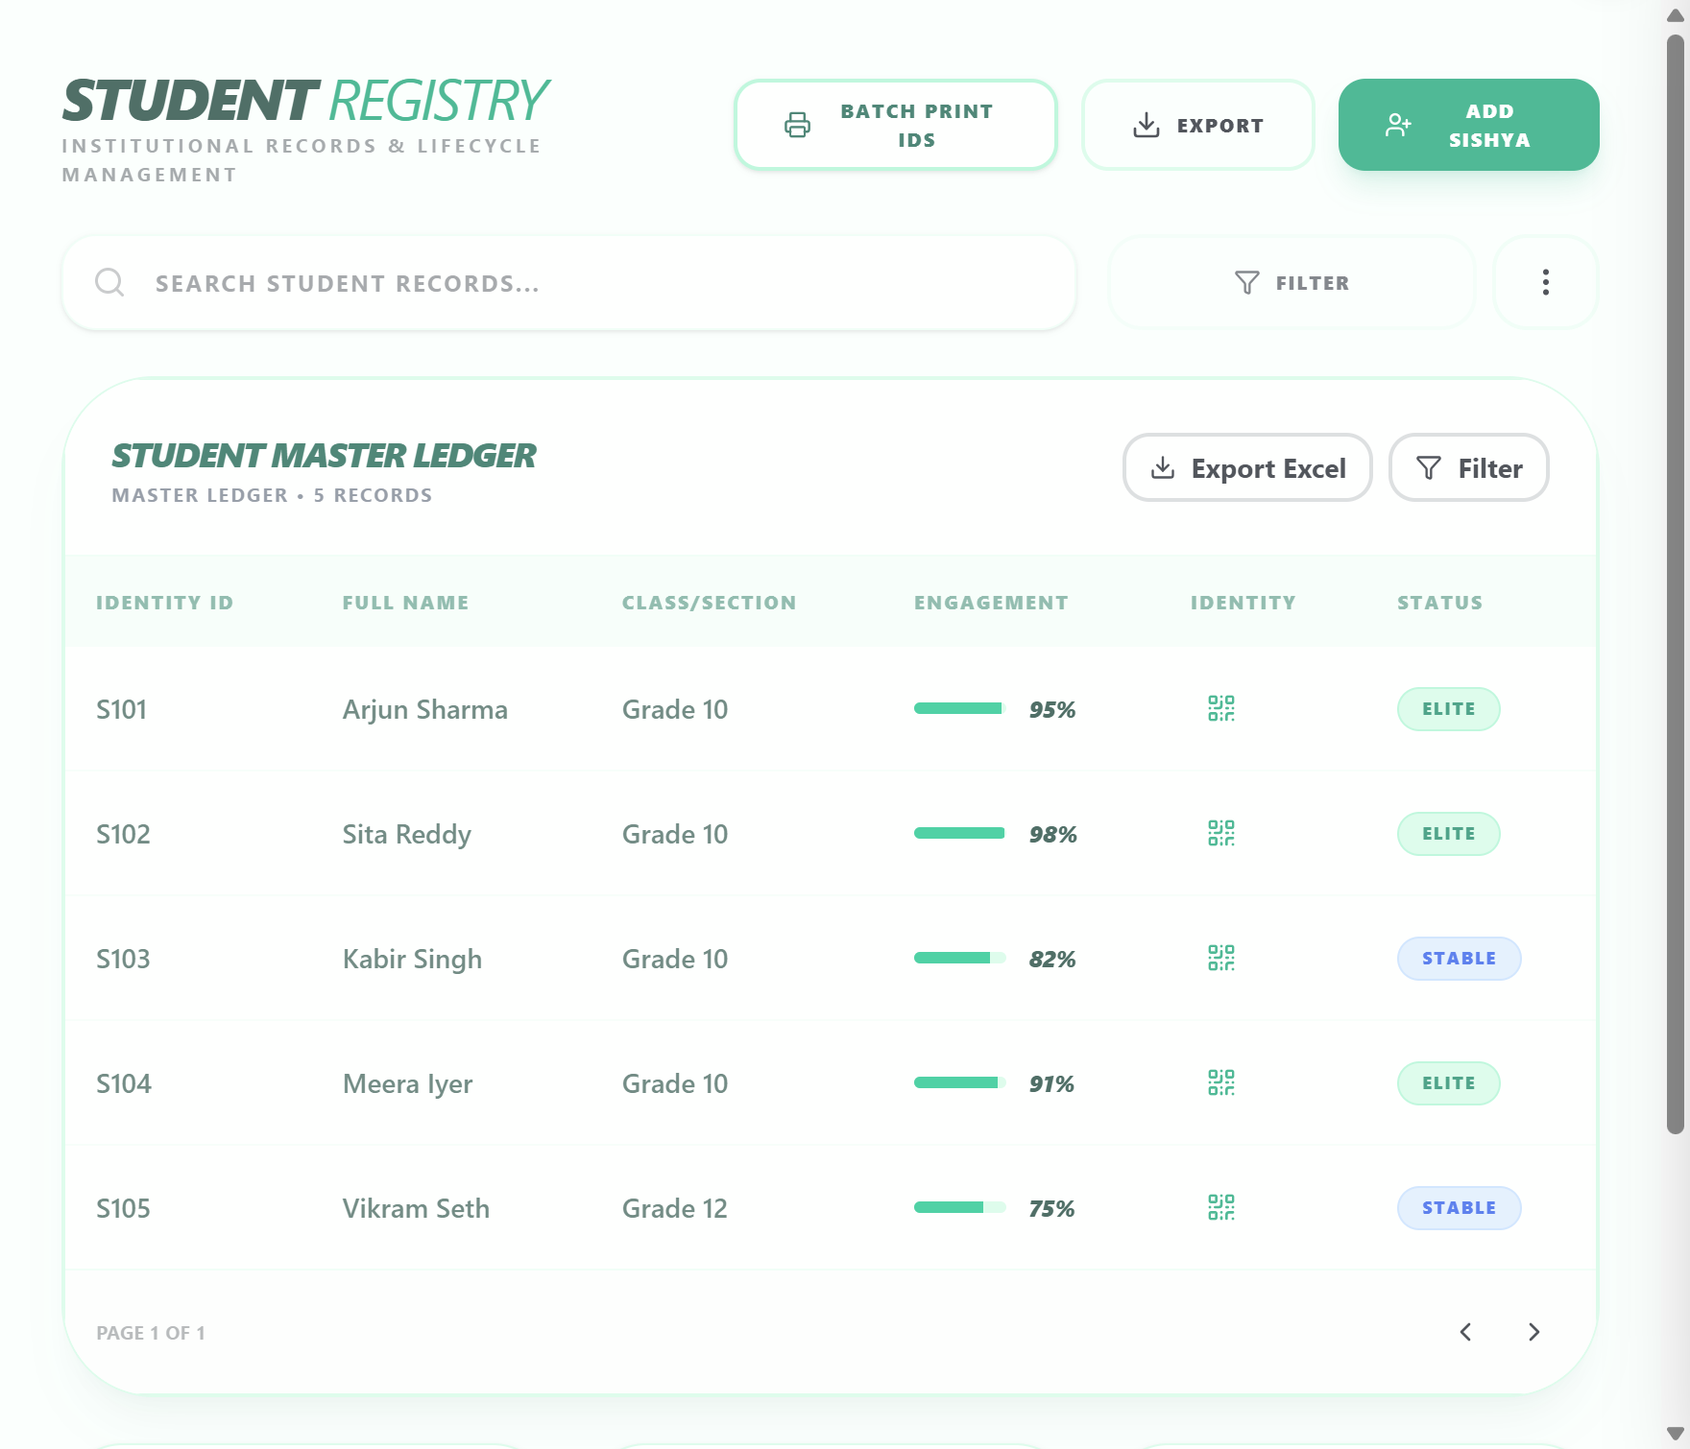Open the uppercase FILTER button beside search
This screenshot has height=1449, width=1690.
coord(1292,282)
